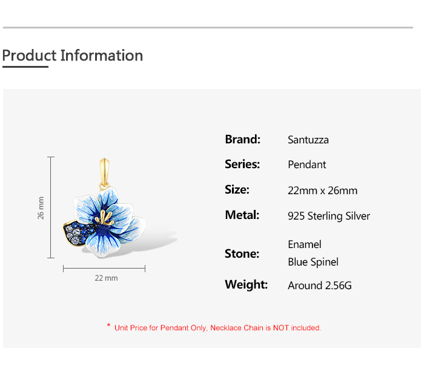
Task: Click the 22 mm width label
Action: tap(106, 278)
